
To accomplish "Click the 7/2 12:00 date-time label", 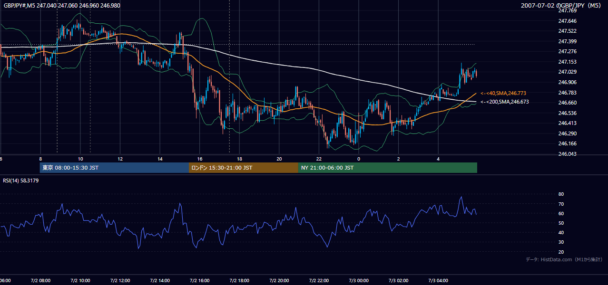I will coord(120,280).
